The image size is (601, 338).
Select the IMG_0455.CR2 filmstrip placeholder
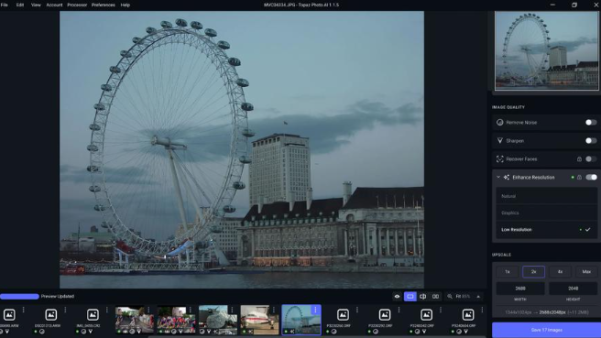[x=93, y=315]
